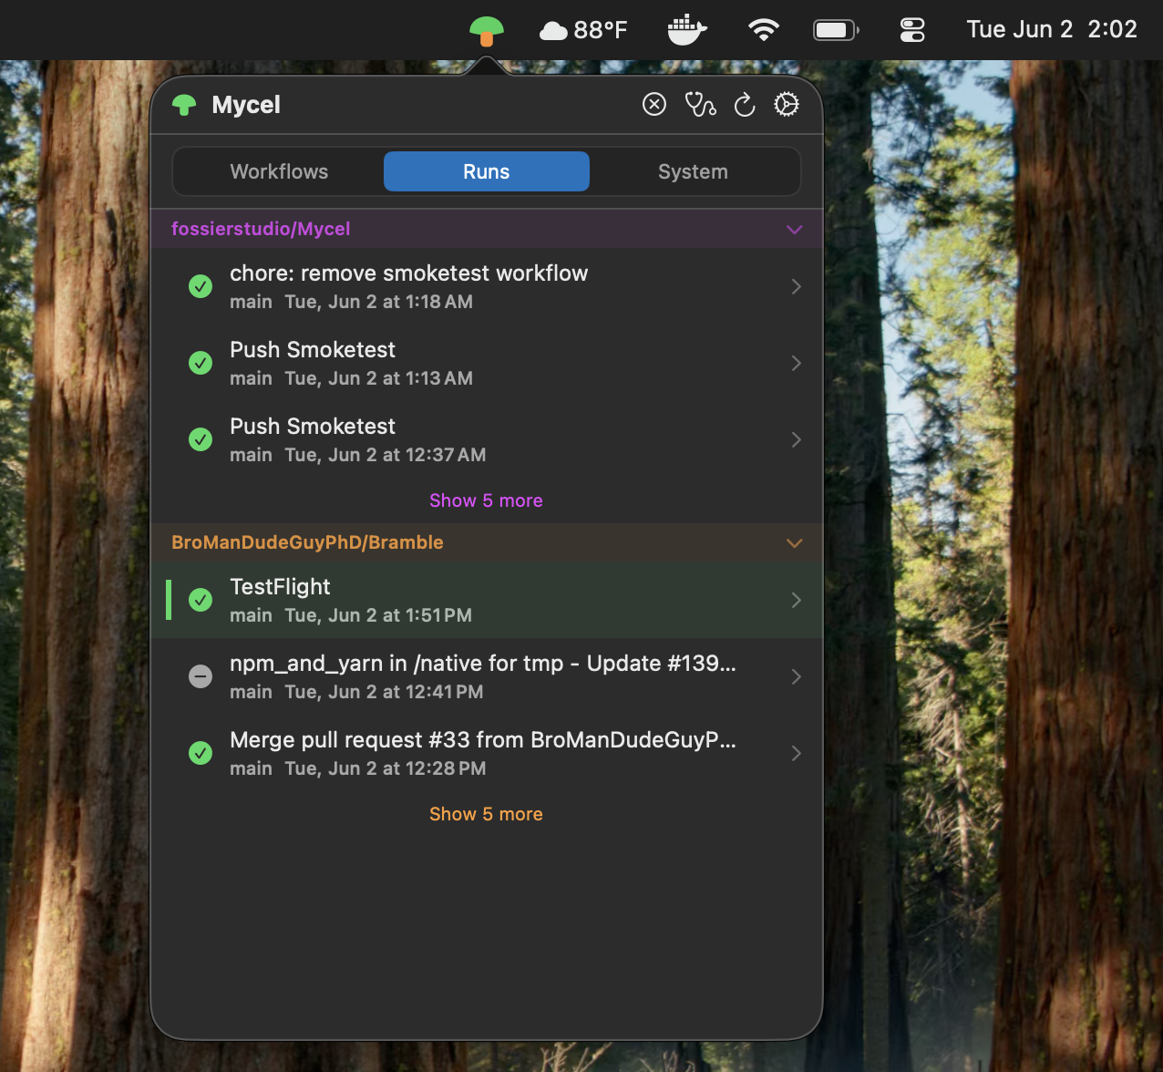The height and width of the screenshot is (1072, 1163).
Task: Open details chevron for Merge pull request #33
Action: click(x=797, y=753)
